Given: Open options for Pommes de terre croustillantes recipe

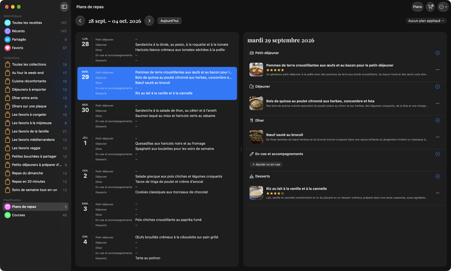Looking at the screenshot, I should (437, 70).
